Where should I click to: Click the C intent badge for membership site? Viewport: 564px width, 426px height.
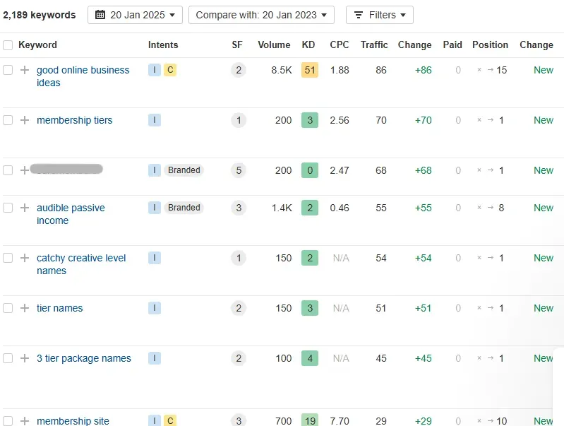click(x=170, y=420)
